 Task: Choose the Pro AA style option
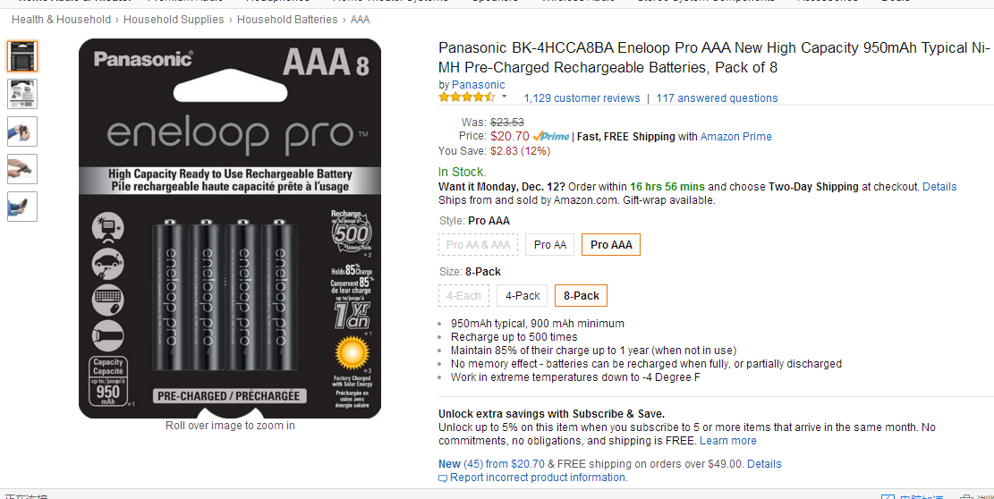tap(550, 244)
